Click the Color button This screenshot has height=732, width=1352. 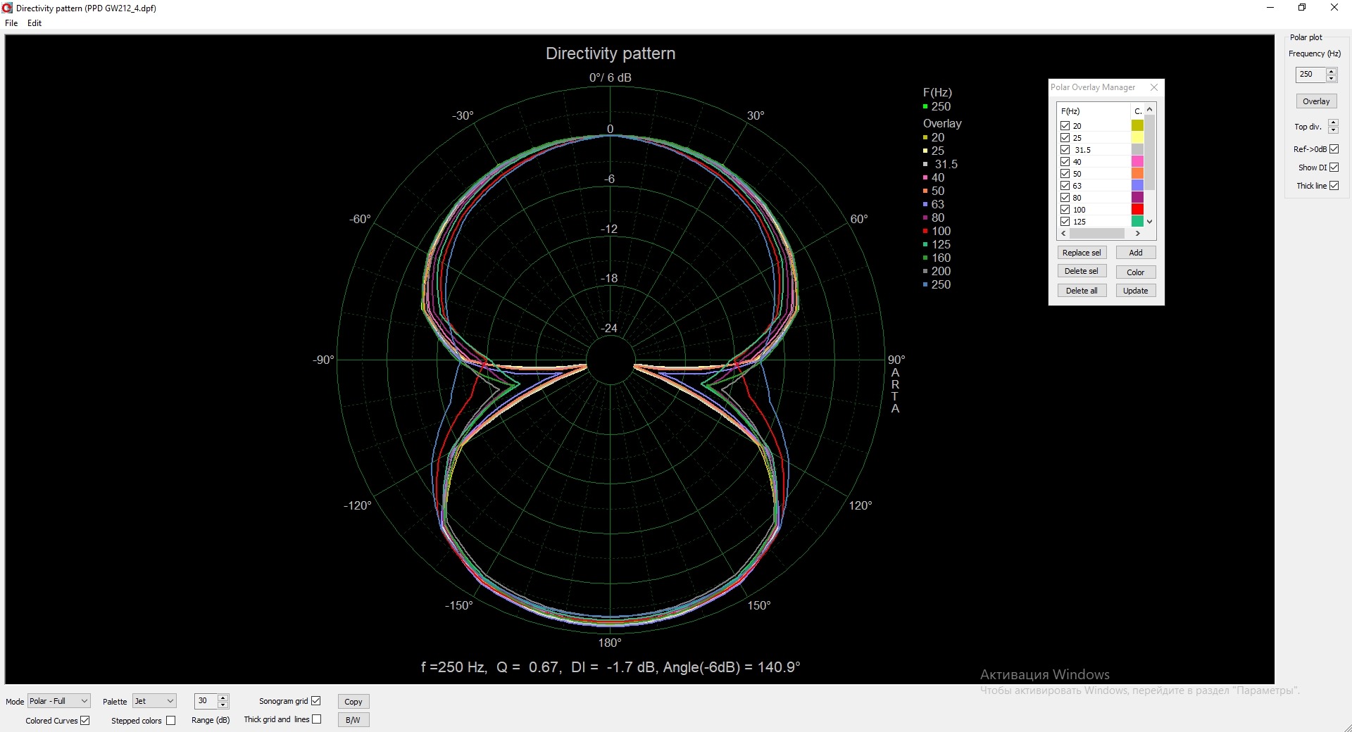click(1136, 272)
